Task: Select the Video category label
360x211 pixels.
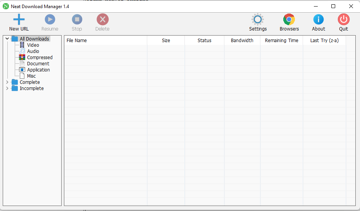Action: [x=33, y=45]
